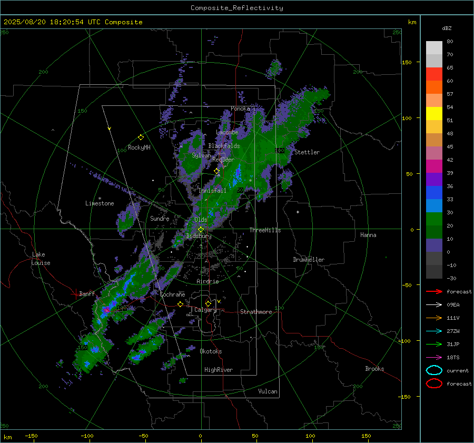Pick the magenta 39-42 dBZ color swatch
The image size is (474, 443).
tap(434, 166)
